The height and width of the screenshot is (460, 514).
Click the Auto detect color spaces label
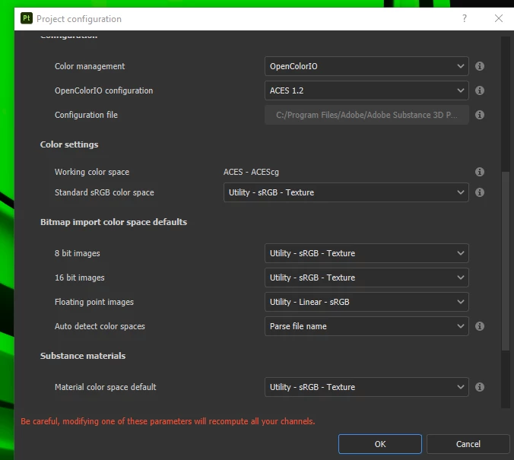(x=100, y=326)
